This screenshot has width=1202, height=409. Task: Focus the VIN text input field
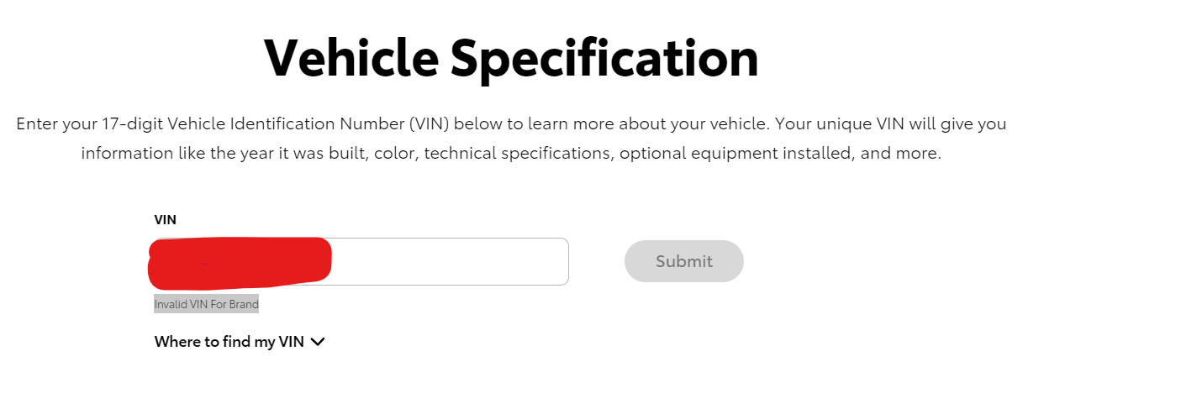click(x=360, y=261)
